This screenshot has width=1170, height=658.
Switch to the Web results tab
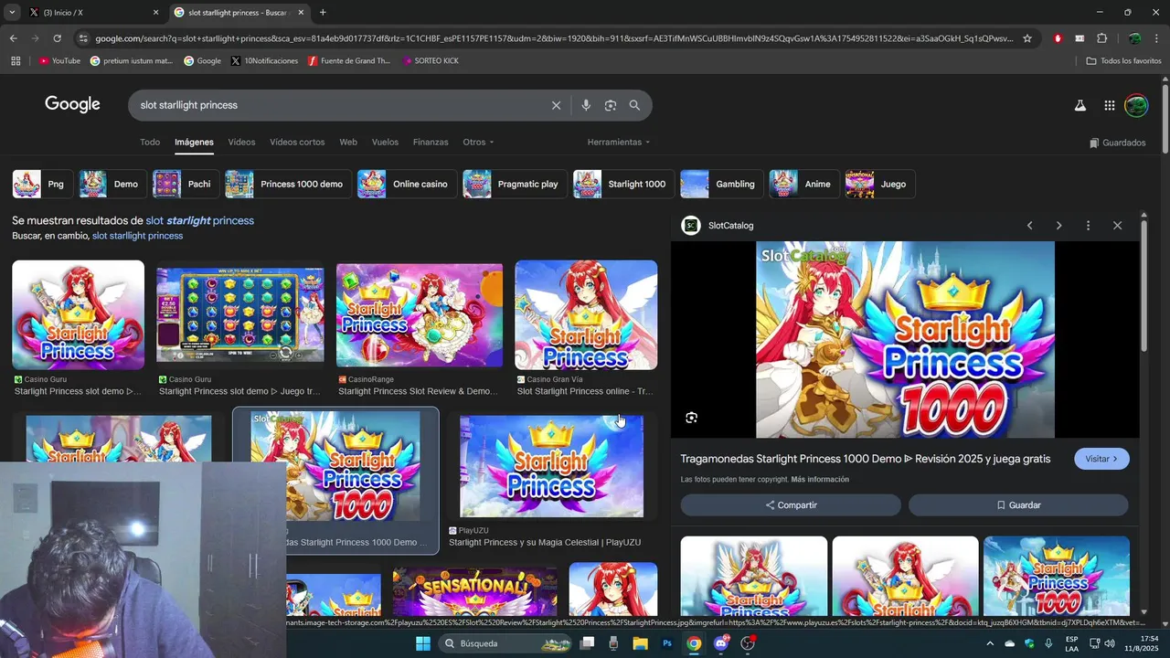348,143
